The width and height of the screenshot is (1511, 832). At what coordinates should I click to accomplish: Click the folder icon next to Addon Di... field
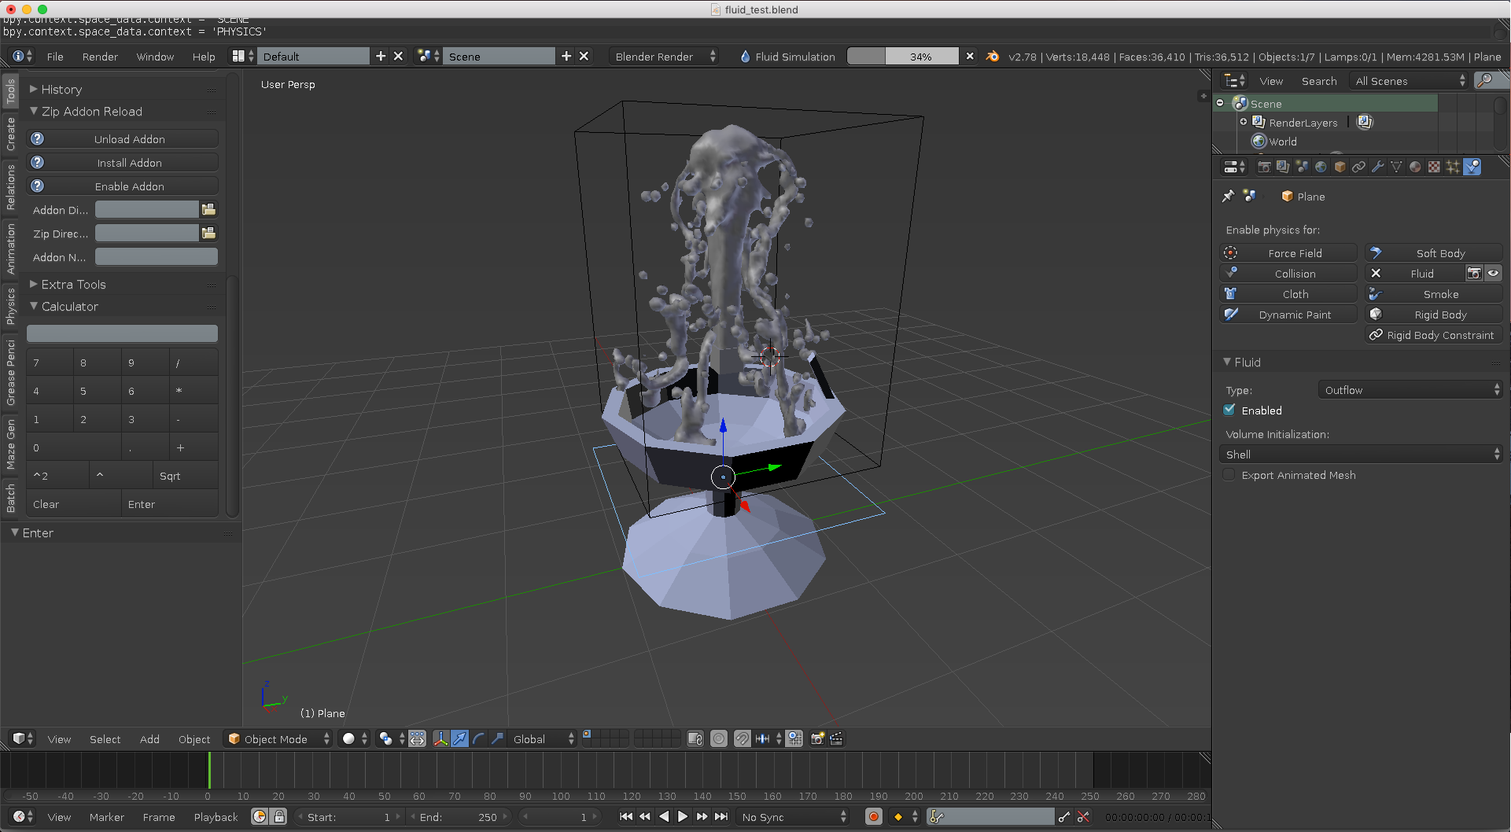click(x=208, y=209)
